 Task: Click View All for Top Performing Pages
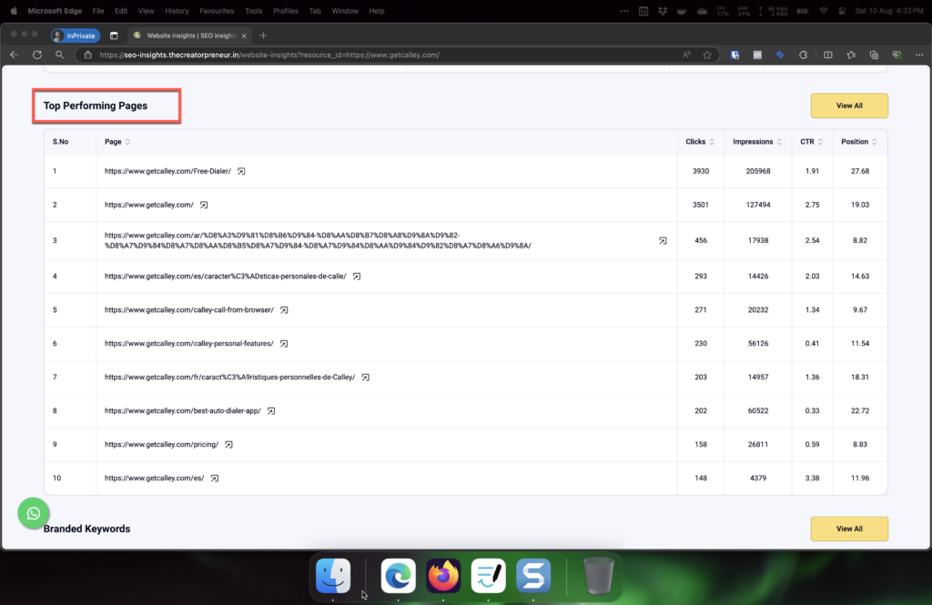(x=849, y=106)
